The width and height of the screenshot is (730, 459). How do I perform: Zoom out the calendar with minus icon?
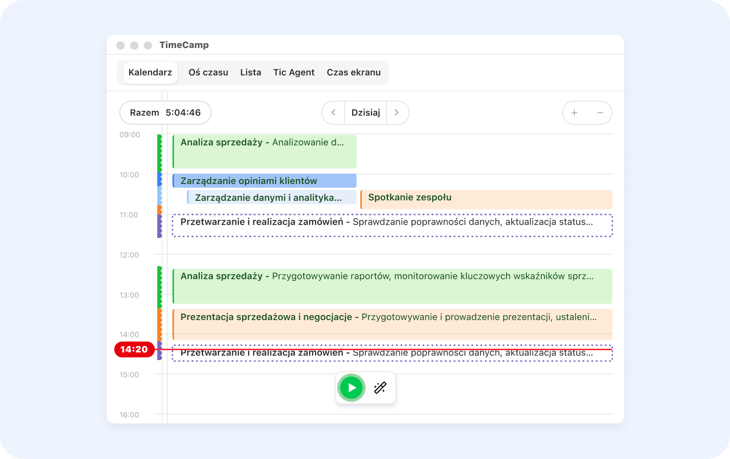[600, 113]
